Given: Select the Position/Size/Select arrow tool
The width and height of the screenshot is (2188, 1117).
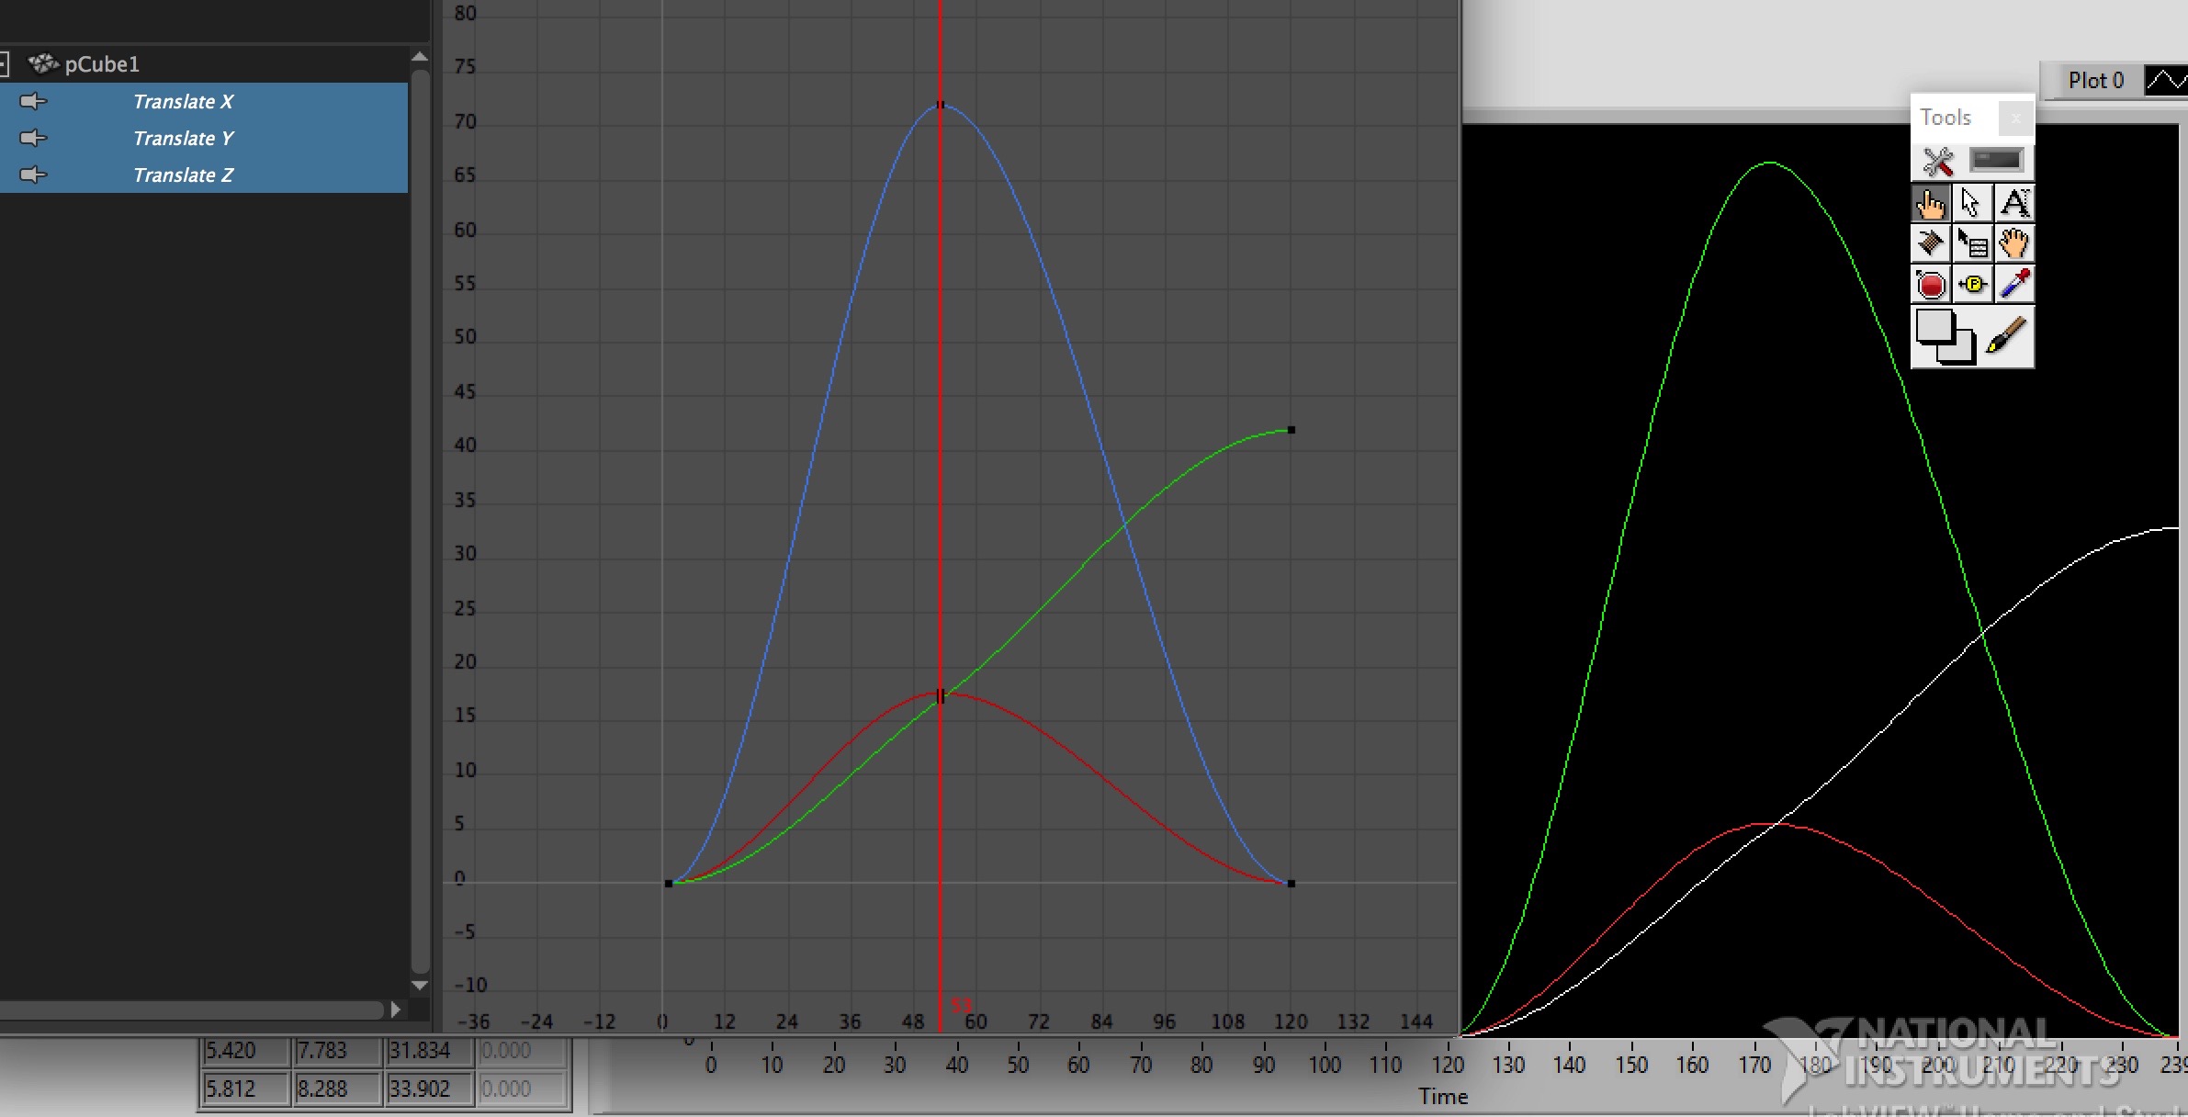Looking at the screenshot, I should 1971,203.
